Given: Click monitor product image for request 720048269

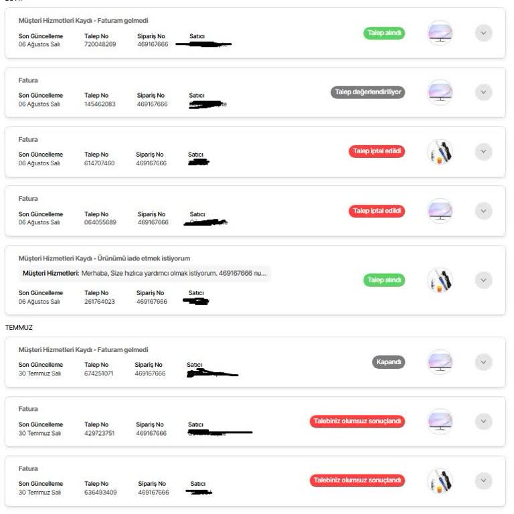Looking at the screenshot, I should click(440, 33).
